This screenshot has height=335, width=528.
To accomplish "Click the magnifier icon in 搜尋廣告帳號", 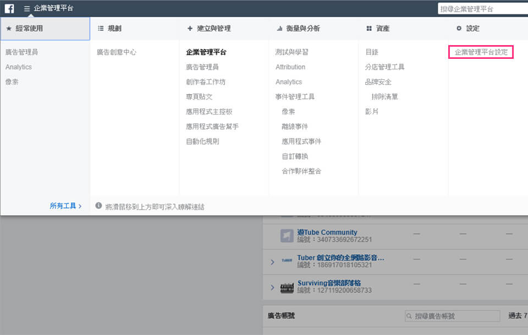I will pos(409,316).
